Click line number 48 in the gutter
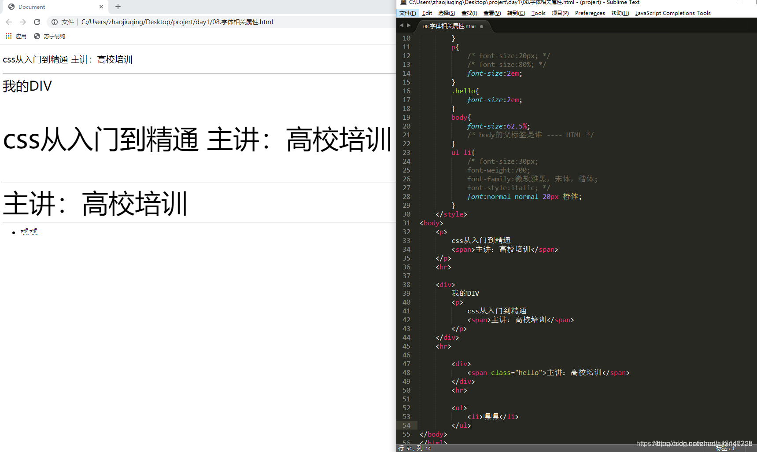This screenshot has width=757, height=452. tap(406, 373)
